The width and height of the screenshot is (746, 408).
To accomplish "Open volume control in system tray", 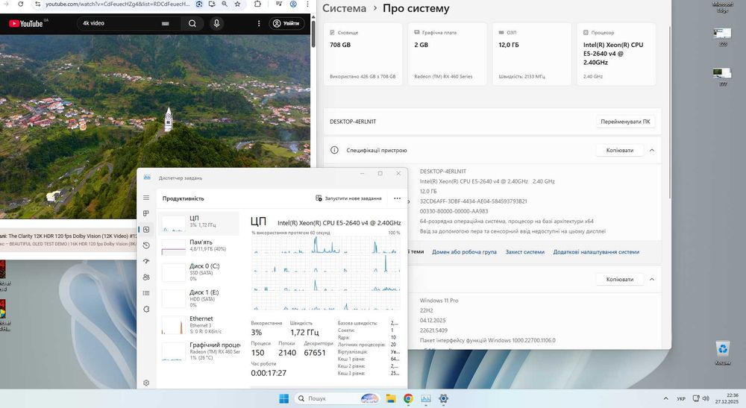I will tap(706, 398).
